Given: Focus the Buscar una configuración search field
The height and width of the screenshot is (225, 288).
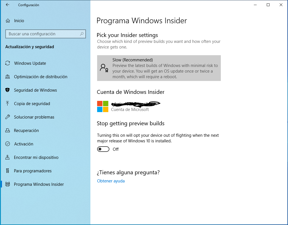Looking at the screenshot, I should 42,34.
